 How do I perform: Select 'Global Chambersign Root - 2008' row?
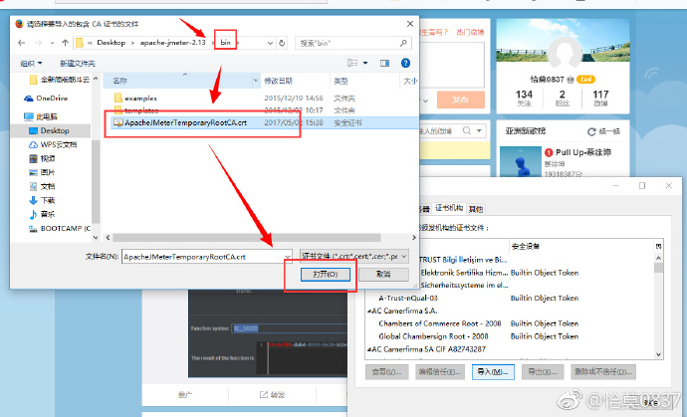coord(433,336)
